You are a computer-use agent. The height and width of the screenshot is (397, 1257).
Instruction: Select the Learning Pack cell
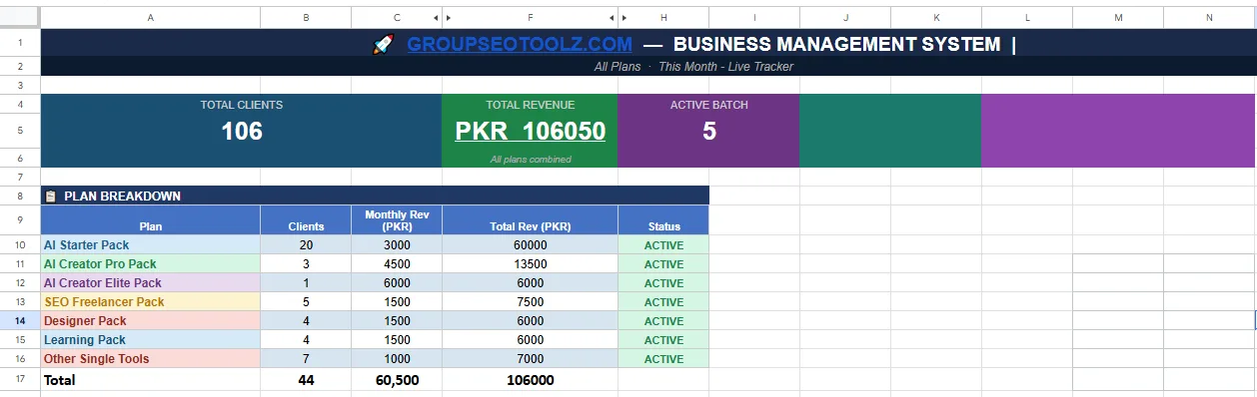click(x=150, y=340)
